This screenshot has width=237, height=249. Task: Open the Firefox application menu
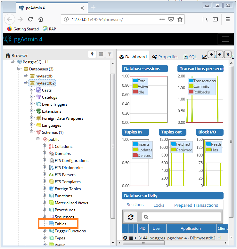(x=228, y=19)
